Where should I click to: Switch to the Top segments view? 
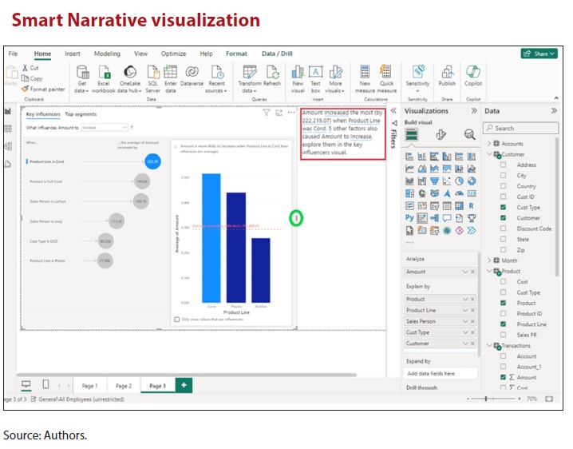[x=81, y=114]
